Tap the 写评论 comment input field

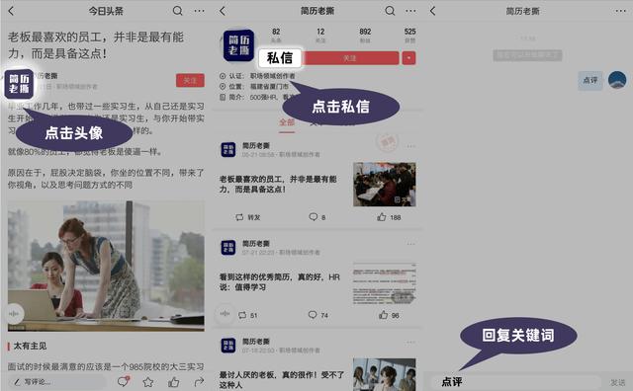(56, 382)
